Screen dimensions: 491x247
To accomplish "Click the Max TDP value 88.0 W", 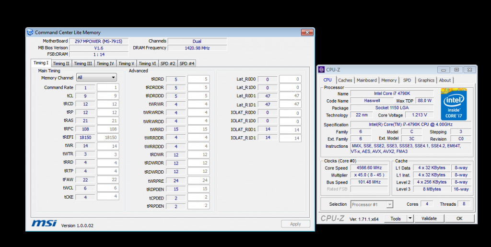I will [425, 101].
